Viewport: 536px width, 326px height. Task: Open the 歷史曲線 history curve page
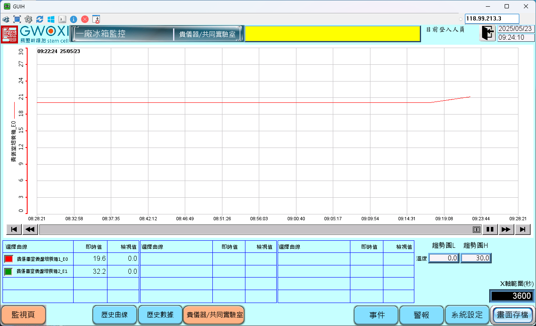[x=114, y=315]
